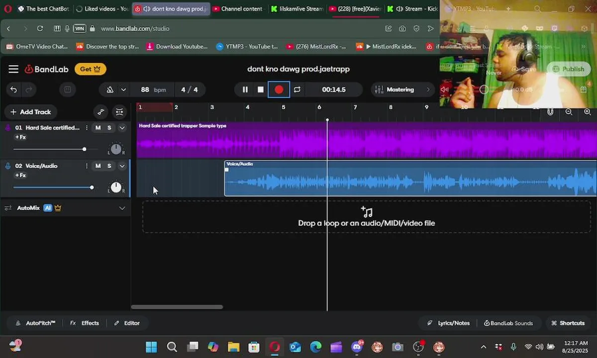597x358 pixels.
Task: Zoom in the timeline
Action: tap(588, 112)
